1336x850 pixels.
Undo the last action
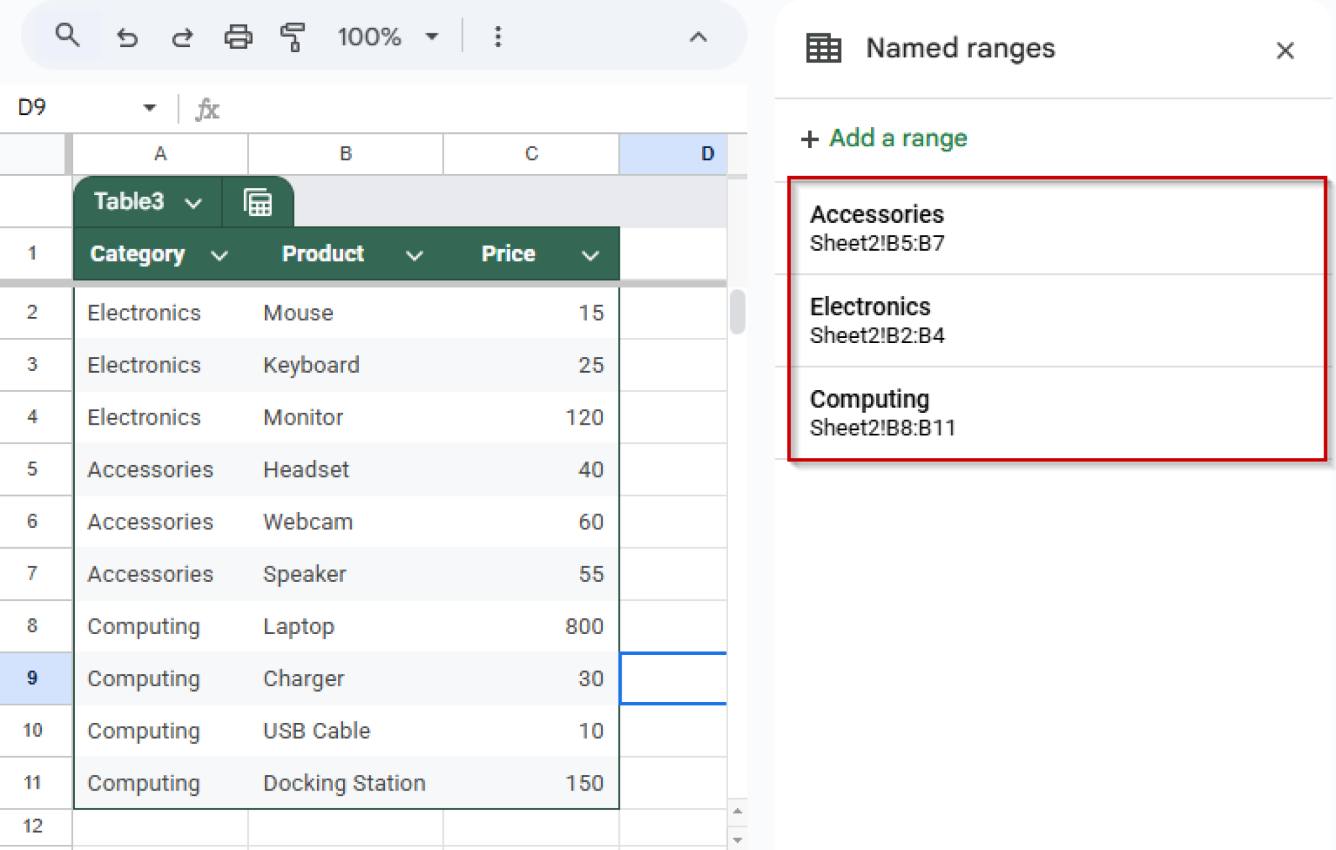(x=128, y=37)
